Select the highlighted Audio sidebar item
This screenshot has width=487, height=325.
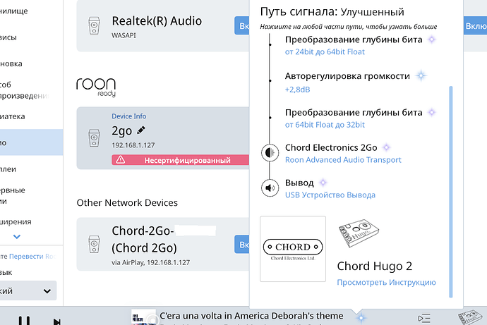[31, 142]
